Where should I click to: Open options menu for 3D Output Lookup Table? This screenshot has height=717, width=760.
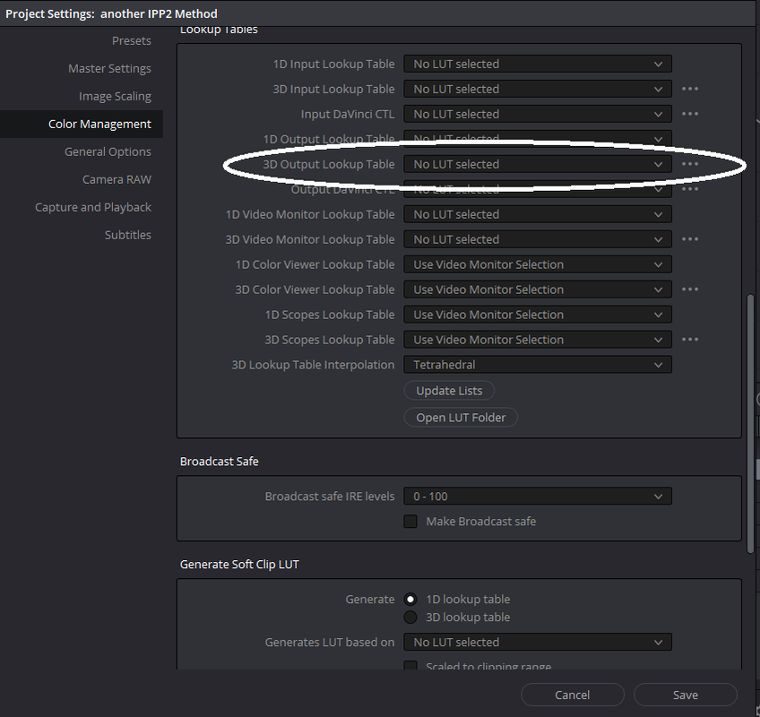tap(690, 164)
